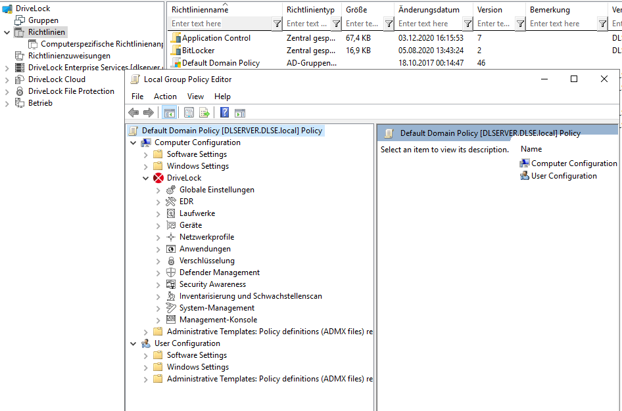Click the EDR tools icon
Image resolution: width=622 pixels, height=411 pixels.
(x=171, y=202)
